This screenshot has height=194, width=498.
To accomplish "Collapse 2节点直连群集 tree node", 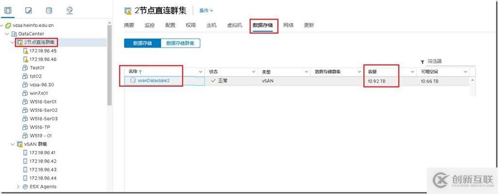I will point(13,42).
